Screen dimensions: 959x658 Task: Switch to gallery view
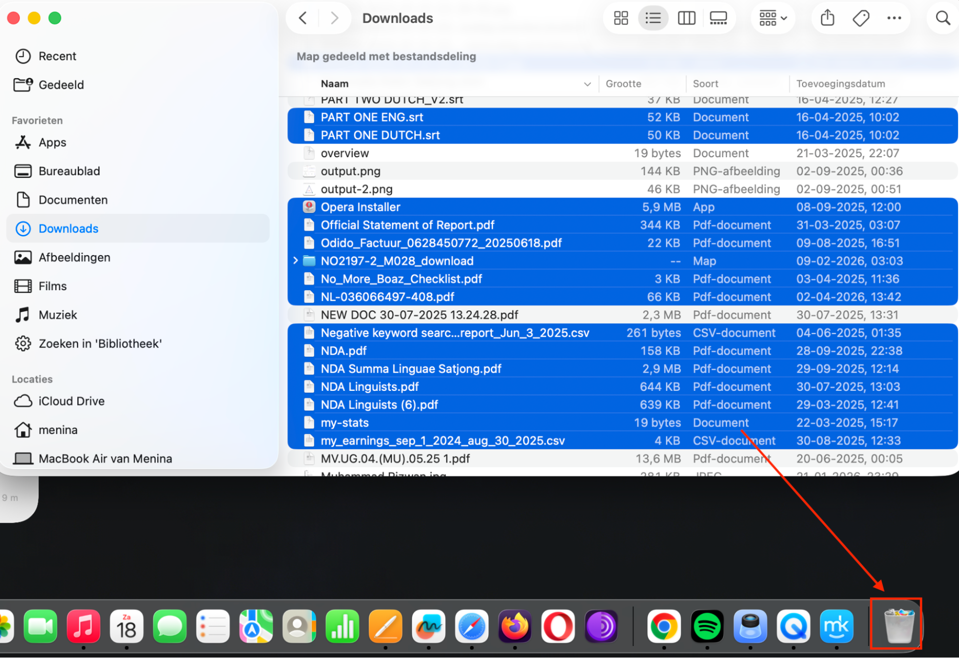click(718, 18)
